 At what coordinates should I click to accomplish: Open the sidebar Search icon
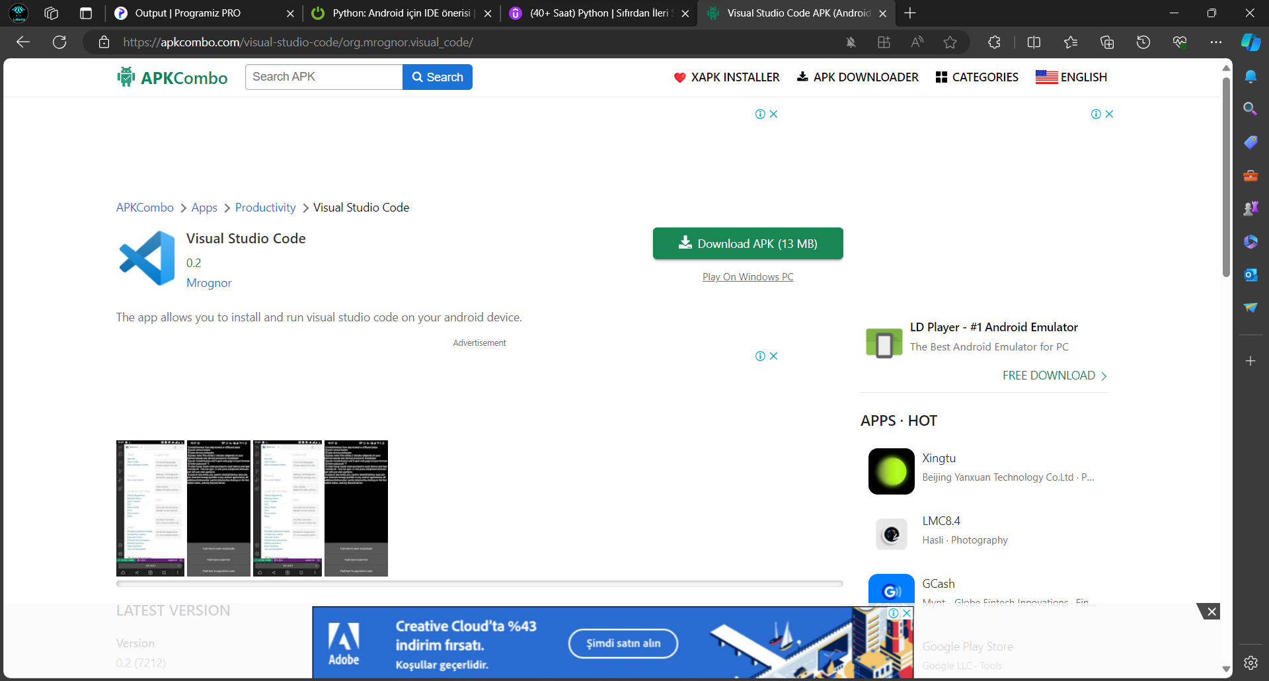point(1250,108)
